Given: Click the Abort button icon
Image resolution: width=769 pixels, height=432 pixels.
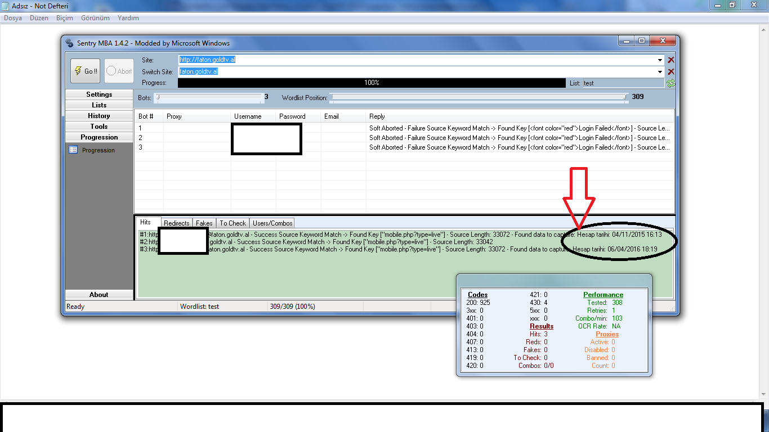Looking at the screenshot, I should [111, 71].
